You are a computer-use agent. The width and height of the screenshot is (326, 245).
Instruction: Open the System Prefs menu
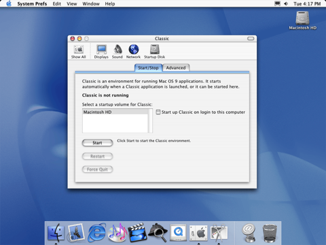click(x=32, y=3)
